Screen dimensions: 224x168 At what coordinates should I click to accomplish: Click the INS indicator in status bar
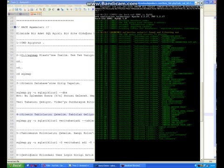coord(210,161)
